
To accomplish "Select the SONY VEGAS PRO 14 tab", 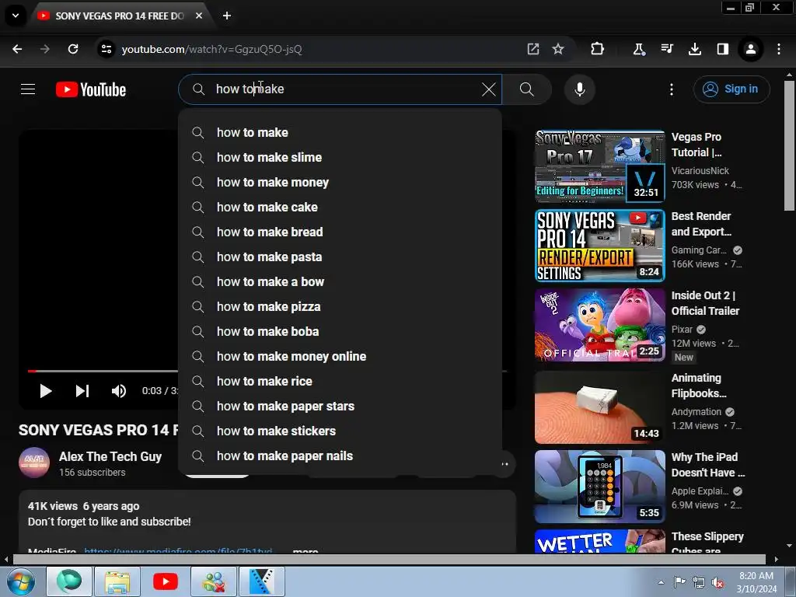I will 120,16.
